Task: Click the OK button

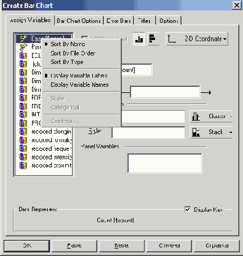Action: (27, 246)
